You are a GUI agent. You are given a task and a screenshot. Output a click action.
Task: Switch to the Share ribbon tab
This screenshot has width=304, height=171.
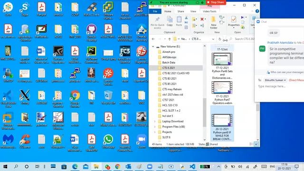(180, 11)
